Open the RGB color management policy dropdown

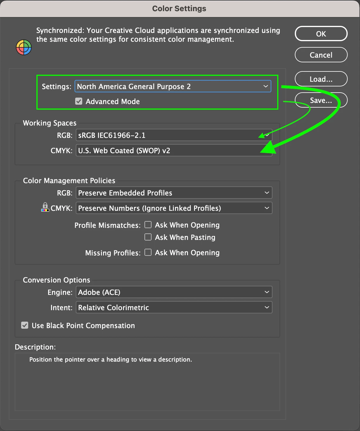(x=174, y=193)
